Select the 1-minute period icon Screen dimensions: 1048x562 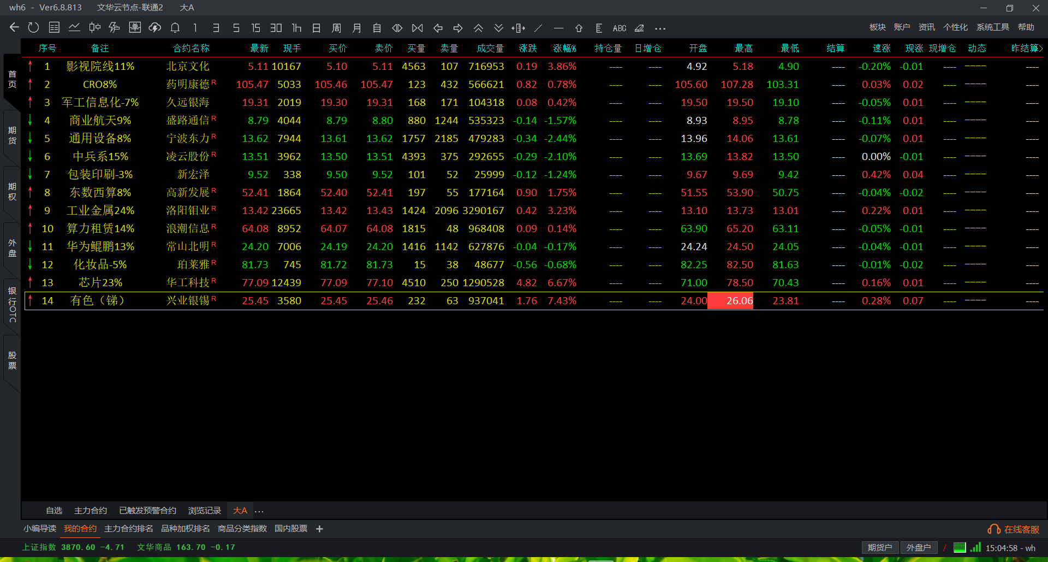pyautogui.click(x=195, y=28)
